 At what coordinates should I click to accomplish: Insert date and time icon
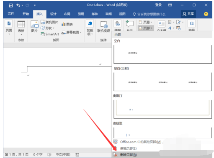[178, 28]
